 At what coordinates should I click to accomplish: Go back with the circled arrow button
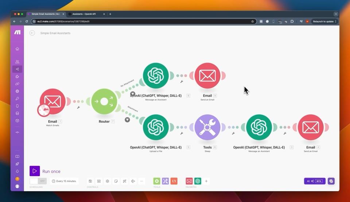click(x=32, y=33)
